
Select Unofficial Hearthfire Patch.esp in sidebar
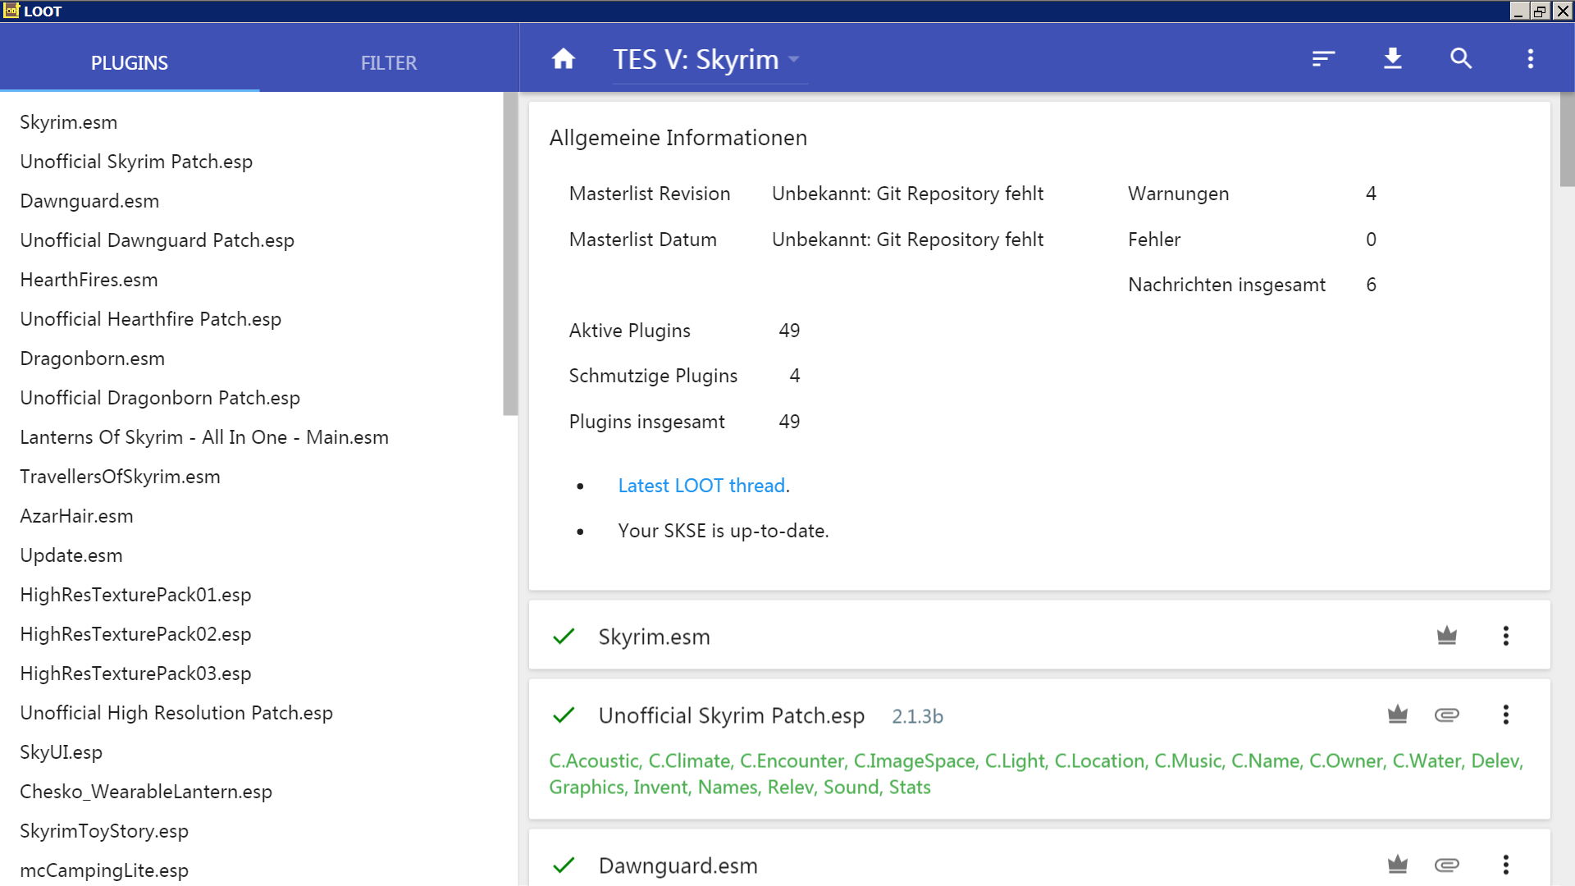pyautogui.click(x=150, y=319)
